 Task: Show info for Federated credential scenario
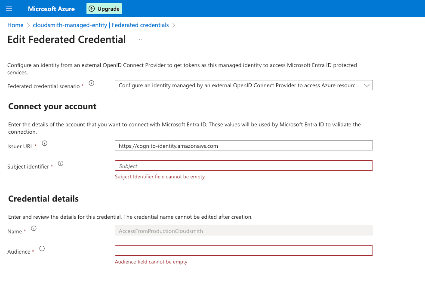(x=91, y=83)
